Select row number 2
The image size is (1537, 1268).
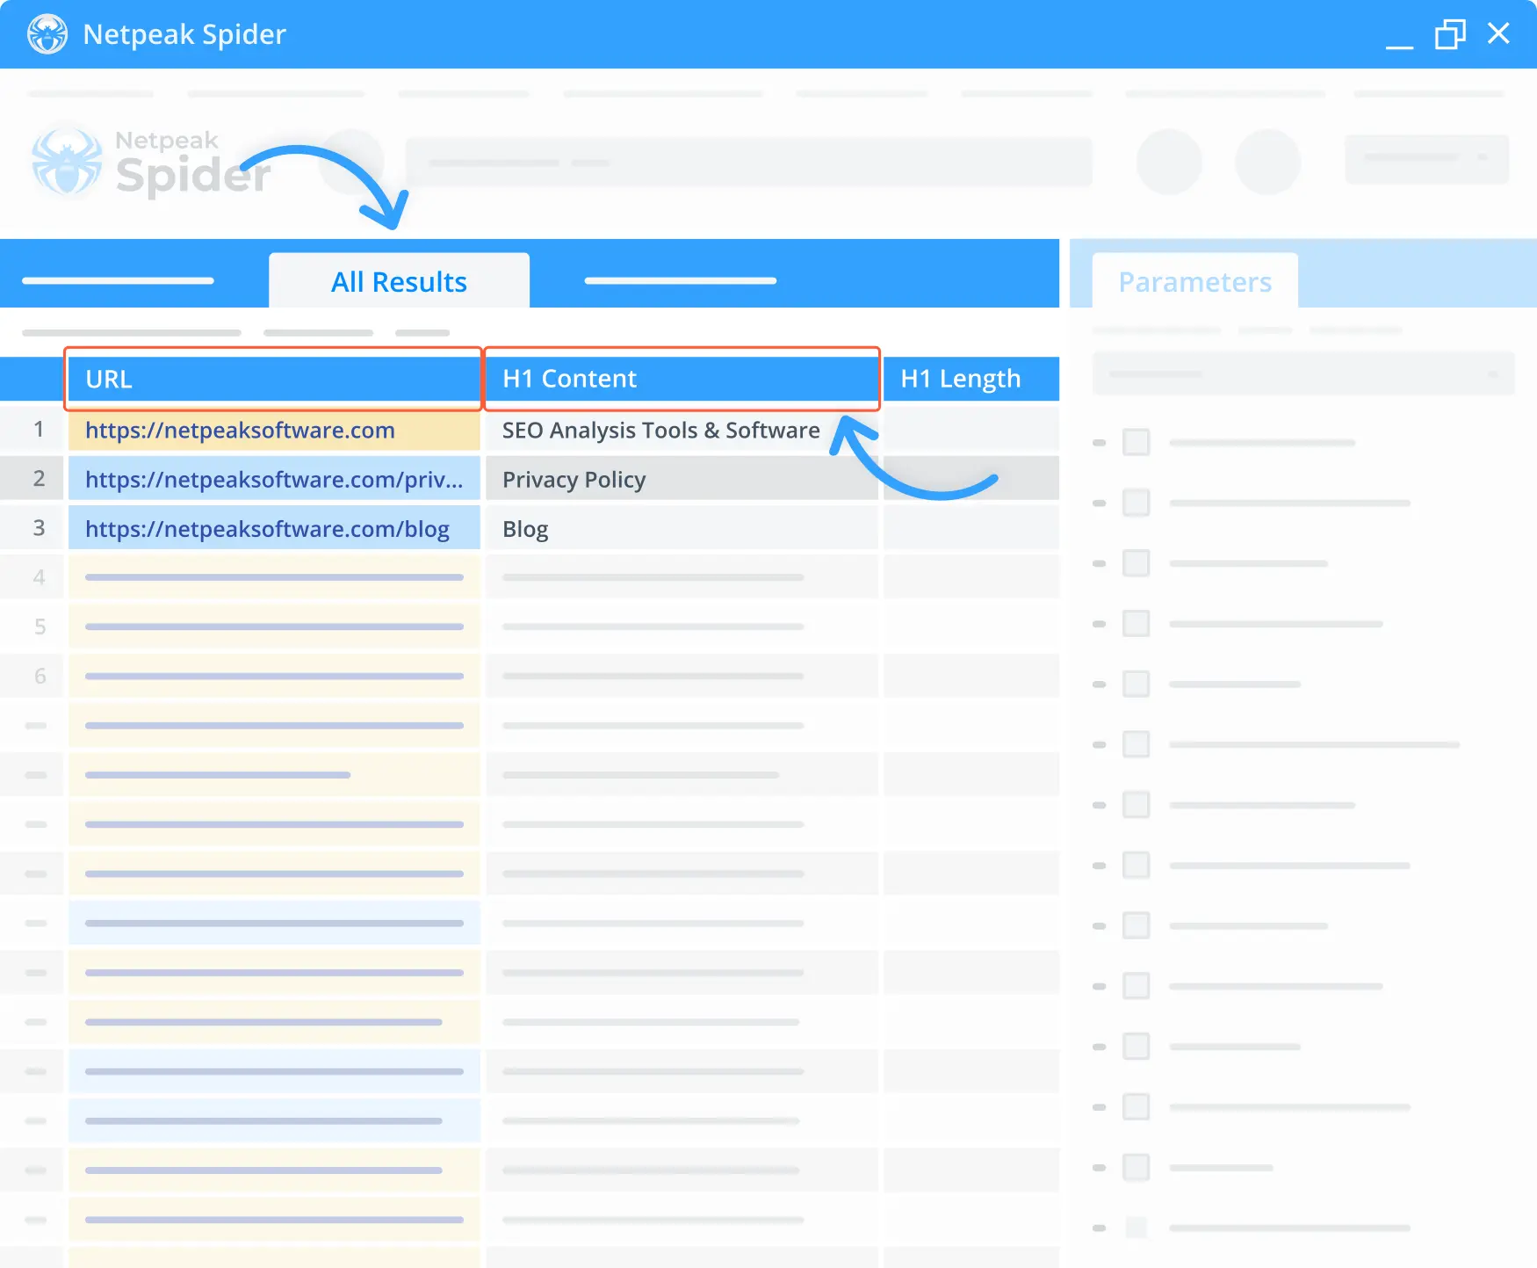(32, 479)
